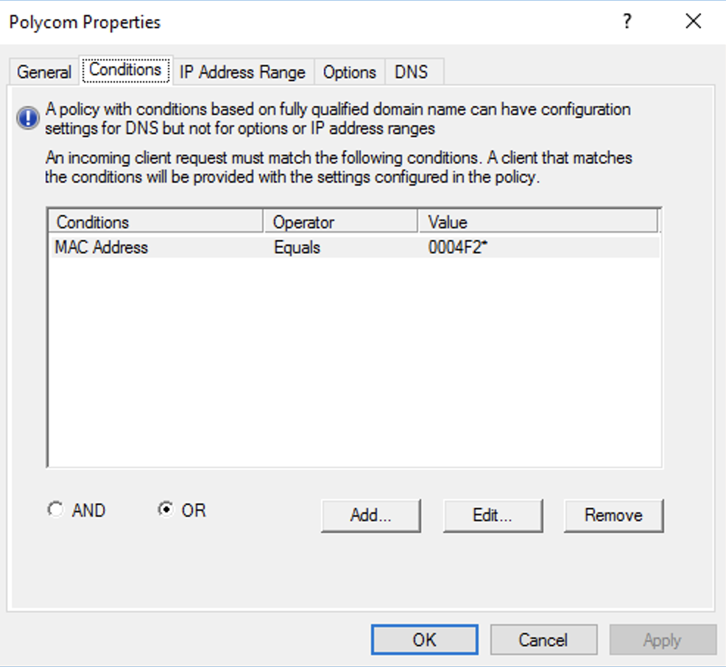Go to the Options tab
Image resolution: width=726 pixels, height=667 pixels.
(x=350, y=71)
